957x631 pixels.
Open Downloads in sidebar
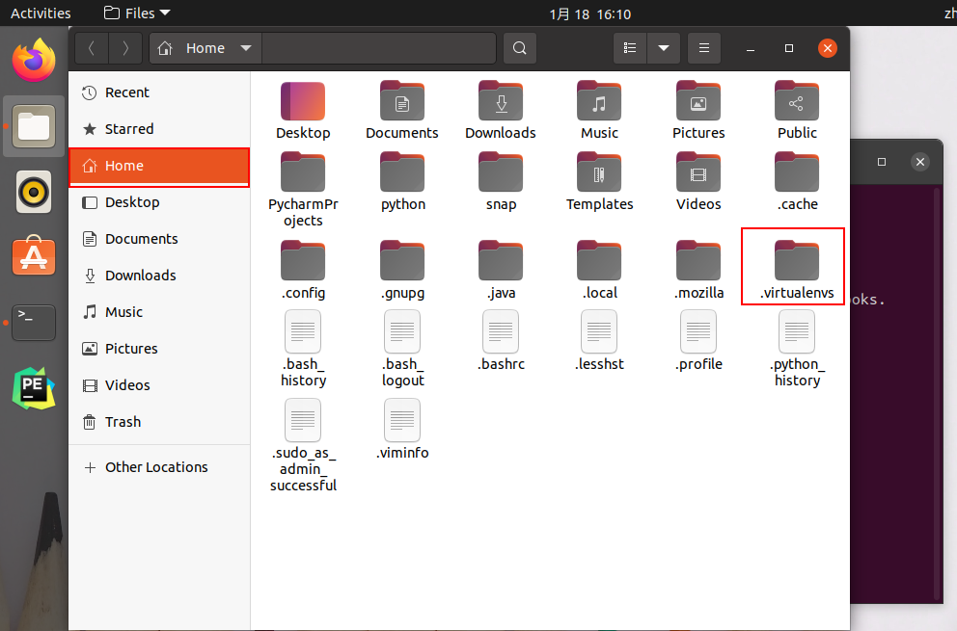[159, 276]
